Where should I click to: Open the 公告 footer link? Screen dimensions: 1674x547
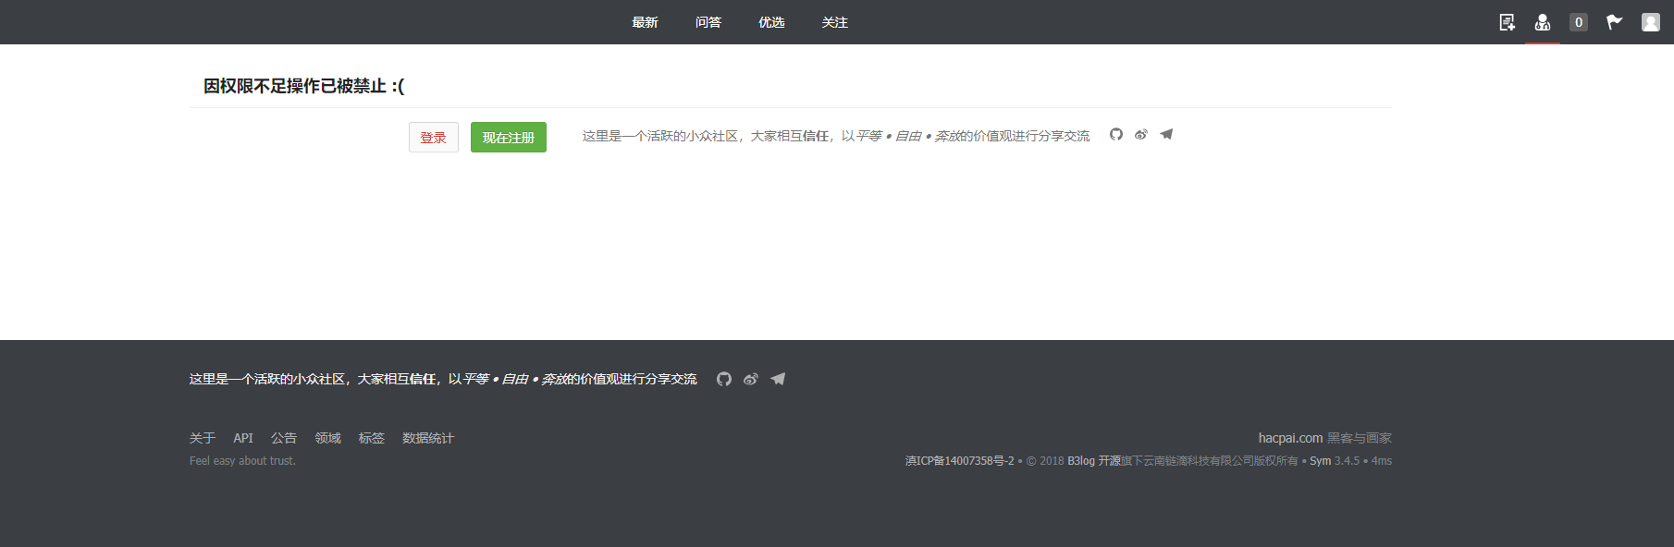[x=284, y=438]
